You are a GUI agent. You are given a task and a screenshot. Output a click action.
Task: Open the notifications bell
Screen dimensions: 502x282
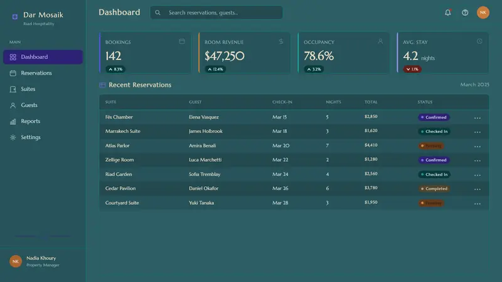tap(447, 13)
